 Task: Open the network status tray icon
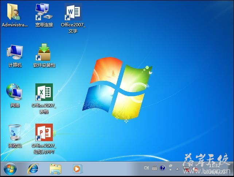[x=186, y=169]
